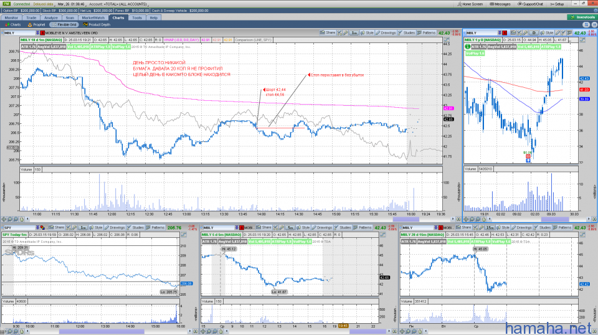
Task: Click the list options icon beside grid icon
Action: [x=593, y=24]
